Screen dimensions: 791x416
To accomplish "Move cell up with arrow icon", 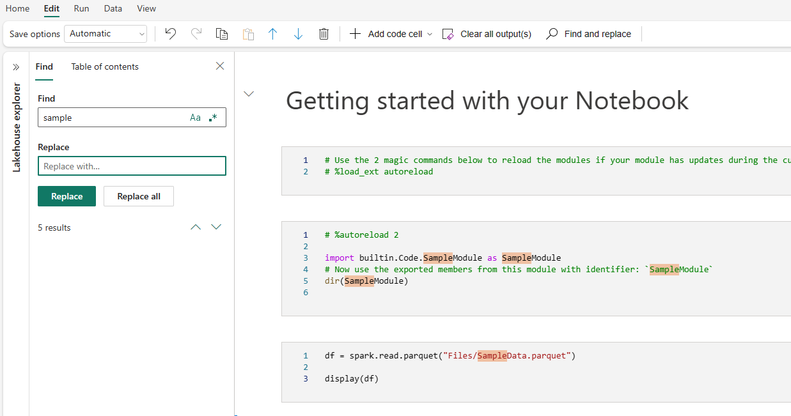I will click(x=272, y=34).
